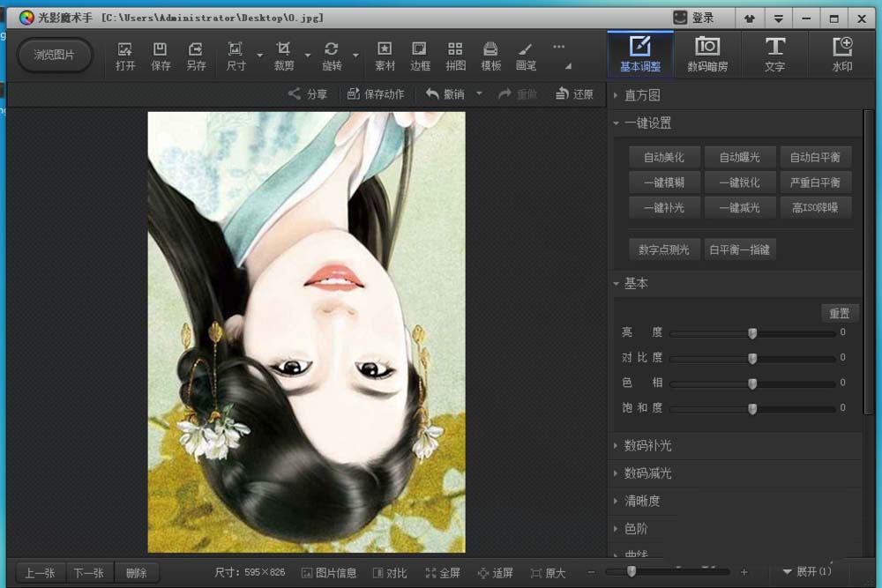Open the 边框 (Border) tool
The image size is (882, 588).
421,49
